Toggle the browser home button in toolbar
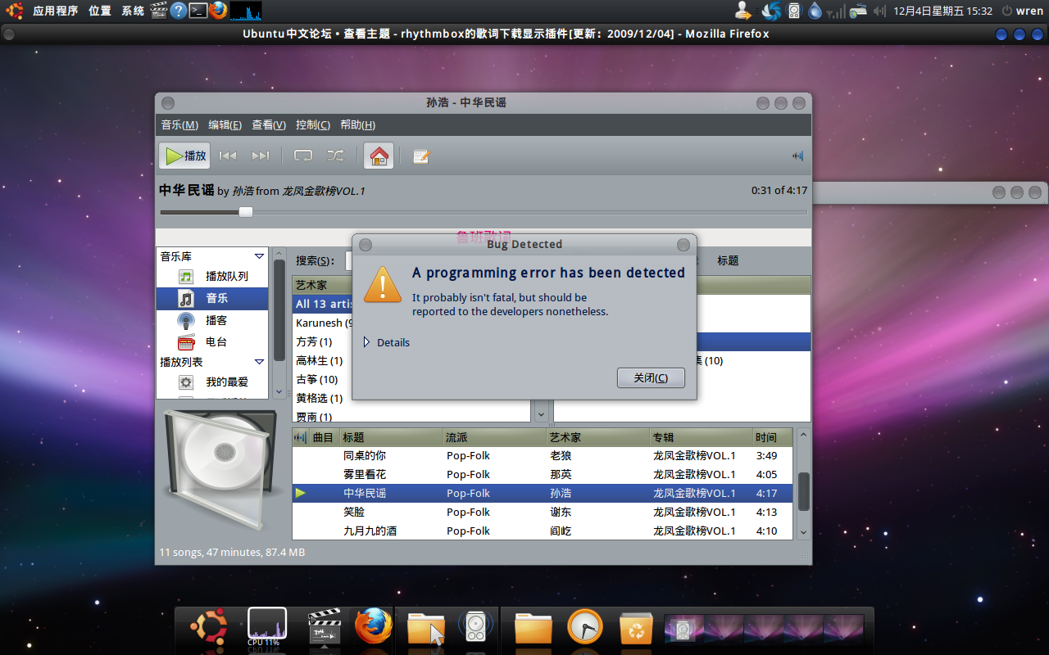The width and height of the screenshot is (1049, 655). pos(379,156)
